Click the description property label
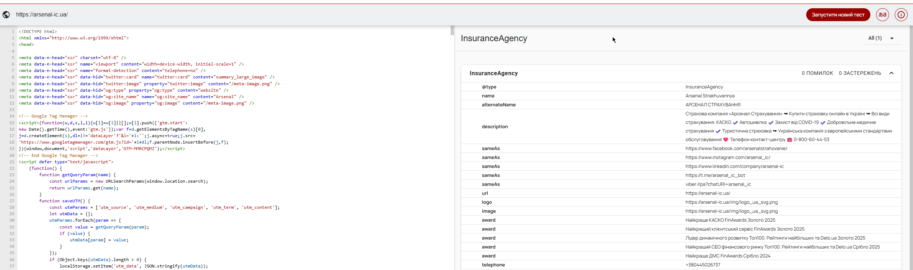This screenshot has height=270, width=913. pos(495,127)
